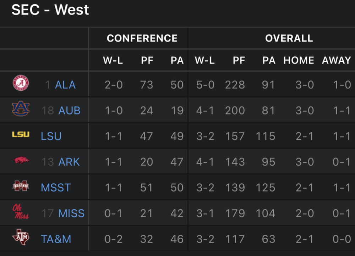Open the TA&M team link
This screenshot has width=355, height=256.
56,239
